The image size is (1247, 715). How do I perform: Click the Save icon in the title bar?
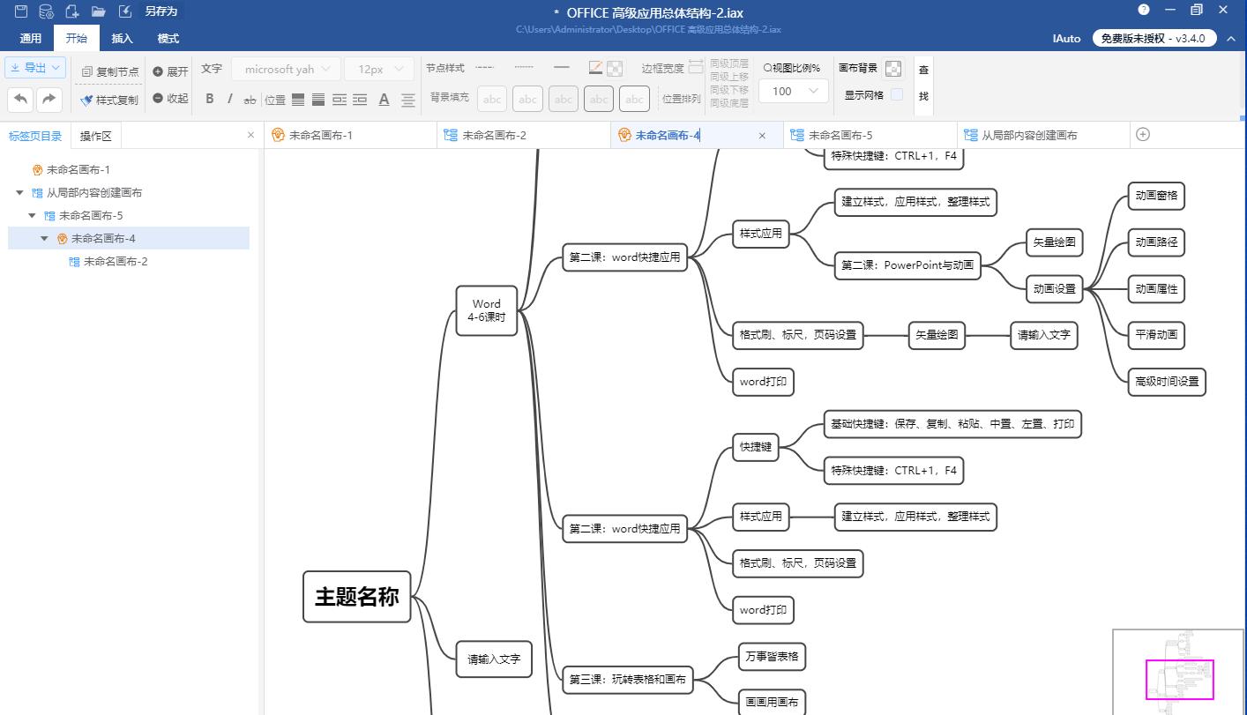coord(21,11)
